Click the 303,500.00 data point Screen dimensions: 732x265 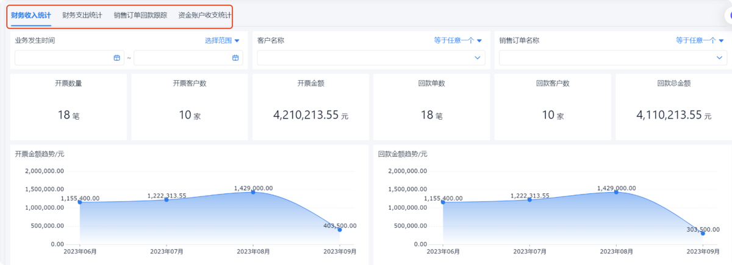(x=703, y=233)
